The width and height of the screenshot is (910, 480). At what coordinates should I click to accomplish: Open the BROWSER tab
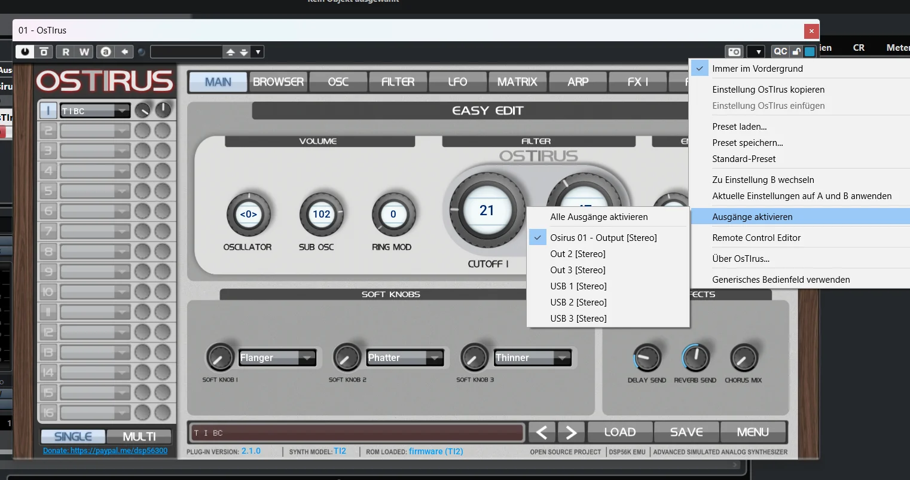tap(278, 82)
